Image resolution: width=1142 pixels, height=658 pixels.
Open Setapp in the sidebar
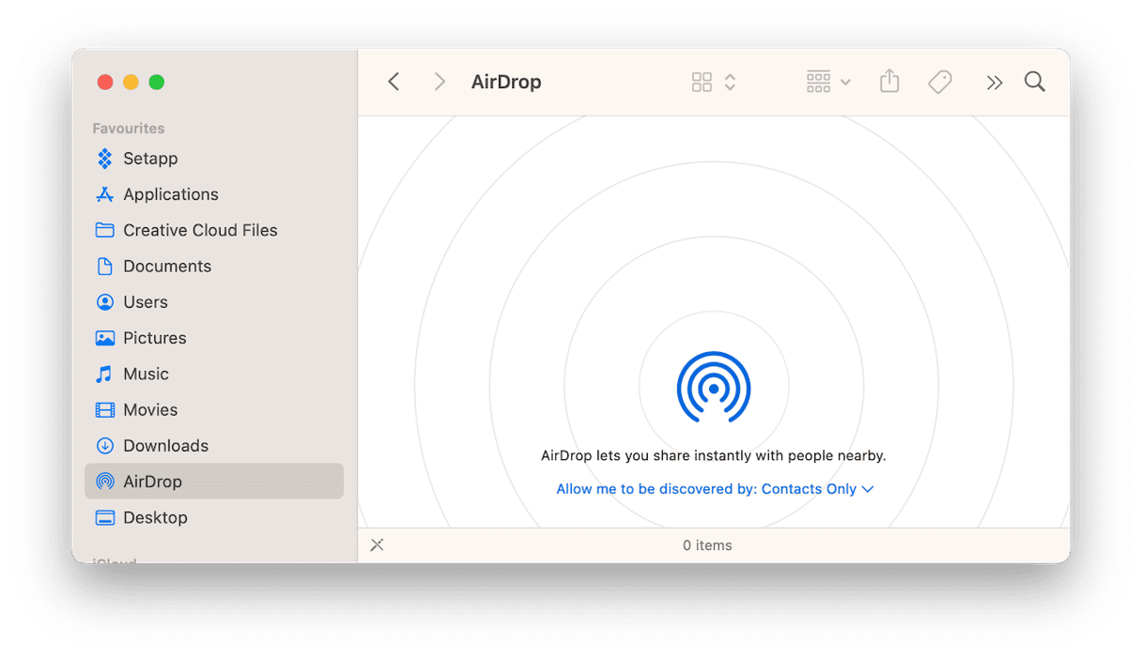coord(150,159)
